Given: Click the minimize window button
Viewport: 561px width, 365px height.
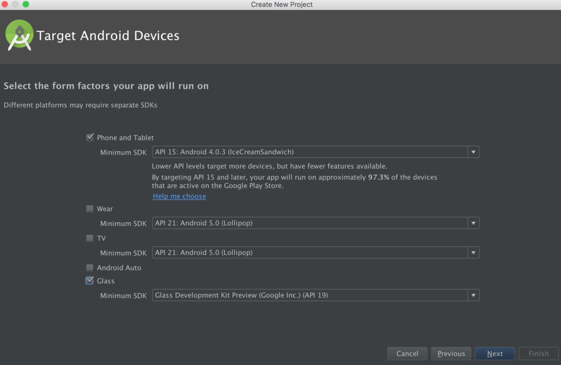Looking at the screenshot, I should click(15, 4).
